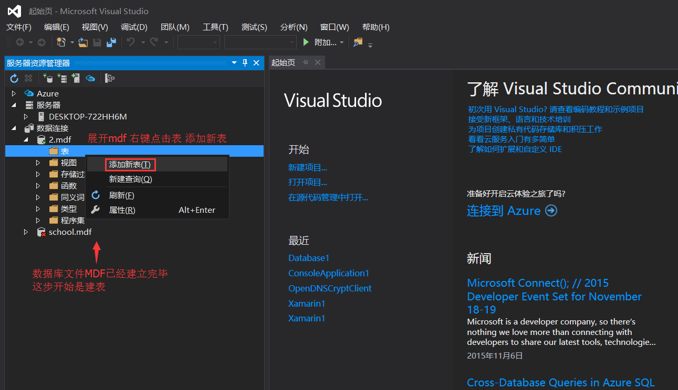Open toolbar overflow options arrow
The height and width of the screenshot is (390, 678).
click(x=370, y=45)
